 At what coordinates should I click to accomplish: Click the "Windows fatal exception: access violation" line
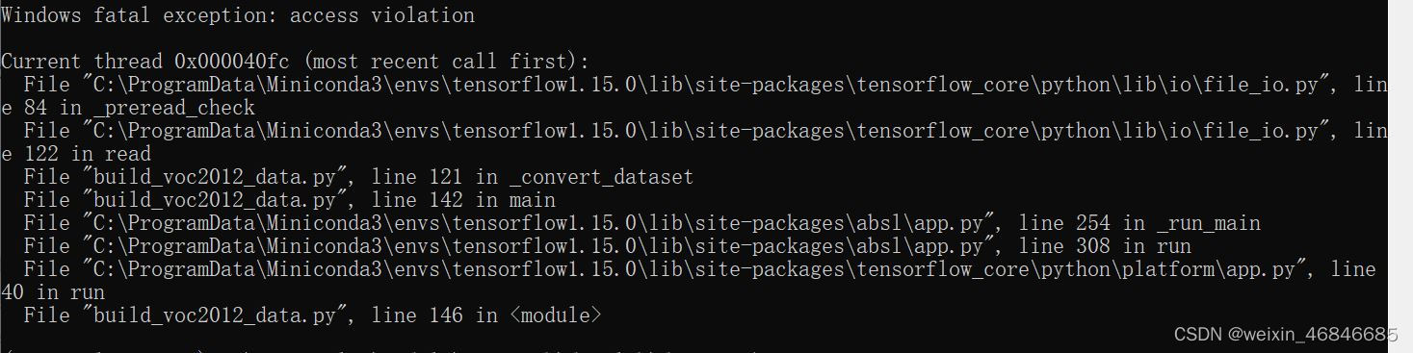pyautogui.click(x=238, y=15)
